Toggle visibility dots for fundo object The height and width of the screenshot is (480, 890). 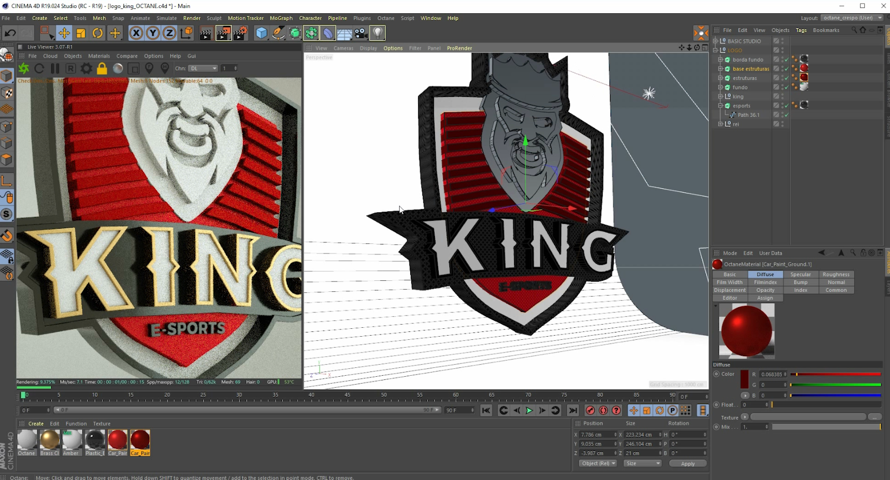pos(782,87)
